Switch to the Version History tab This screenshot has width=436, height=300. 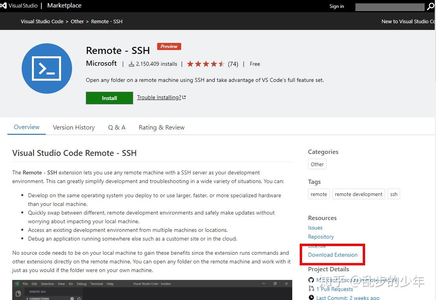(74, 128)
